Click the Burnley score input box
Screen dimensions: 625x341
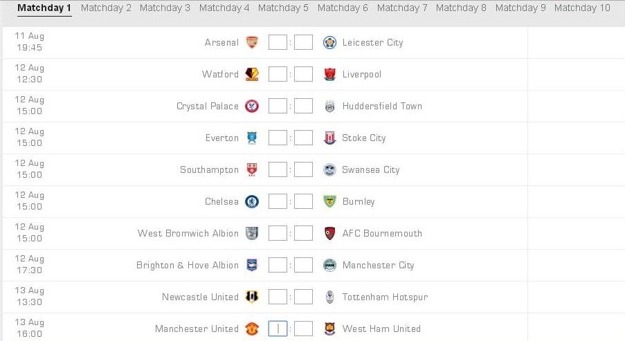303,201
